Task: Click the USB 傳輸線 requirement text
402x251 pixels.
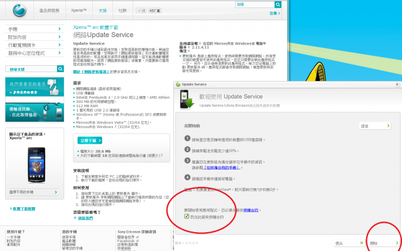Action: pos(86,93)
